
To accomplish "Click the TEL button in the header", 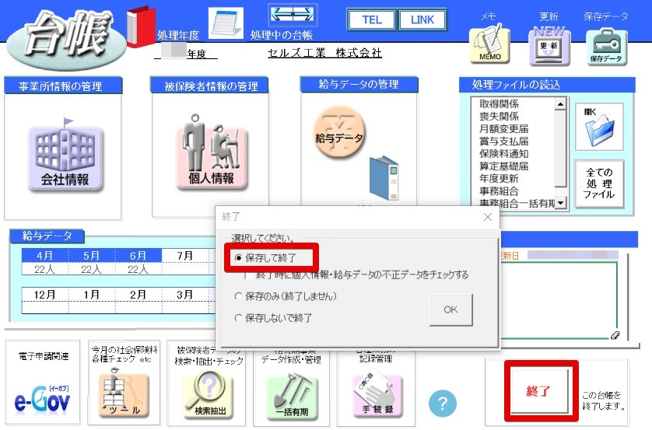I will click(x=372, y=20).
